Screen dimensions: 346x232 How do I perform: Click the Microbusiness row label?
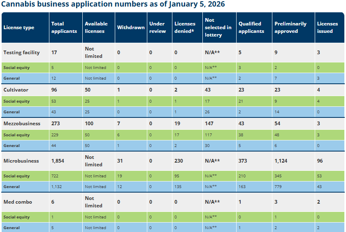[x=21, y=161]
